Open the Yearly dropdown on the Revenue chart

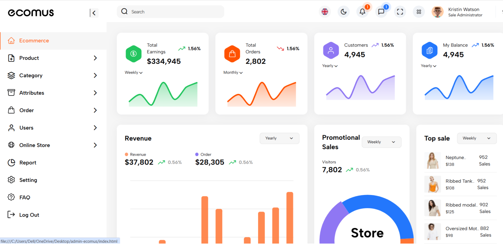point(279,138)
